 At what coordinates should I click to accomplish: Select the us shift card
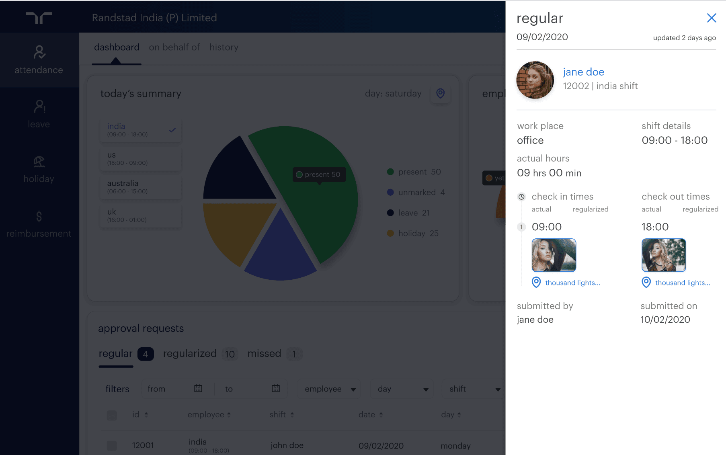tap(141, 158)
